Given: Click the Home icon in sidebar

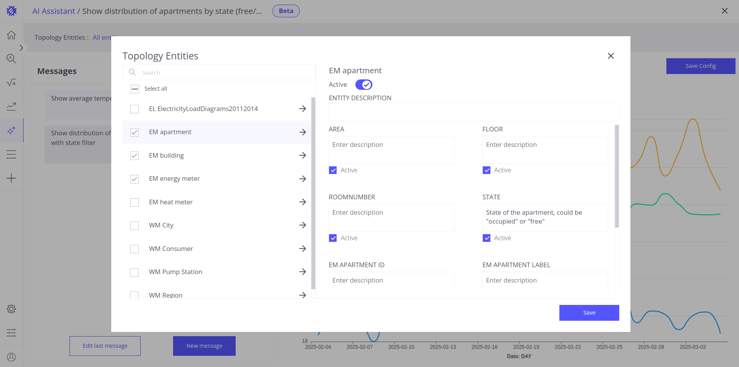Looking at the screenshot, I should tap(11, 35).
